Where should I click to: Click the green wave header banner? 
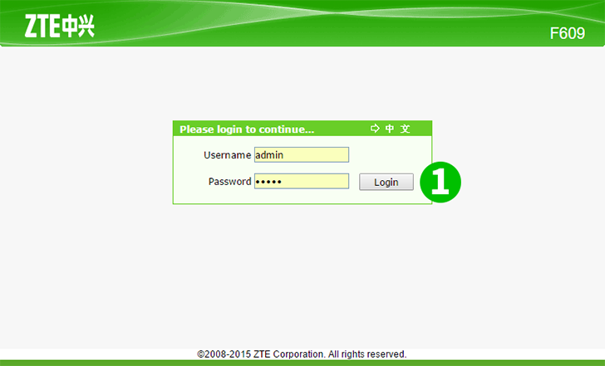coord(302,23)
